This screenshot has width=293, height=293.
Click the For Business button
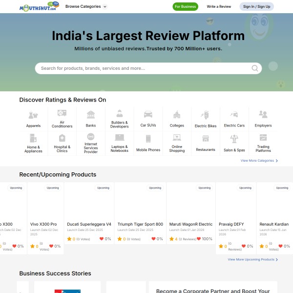tap(185, 7)
